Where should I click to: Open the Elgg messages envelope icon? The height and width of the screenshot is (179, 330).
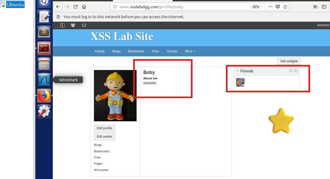tap(84, 25)
